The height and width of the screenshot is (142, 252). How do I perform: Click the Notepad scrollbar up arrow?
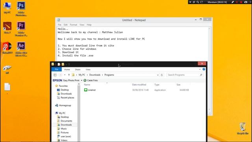(x=209, y=29)
